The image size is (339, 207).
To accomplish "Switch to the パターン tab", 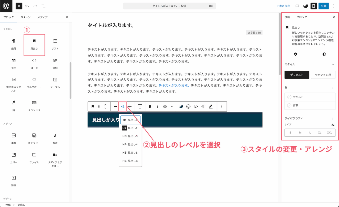I will click(x=25, y=17).
